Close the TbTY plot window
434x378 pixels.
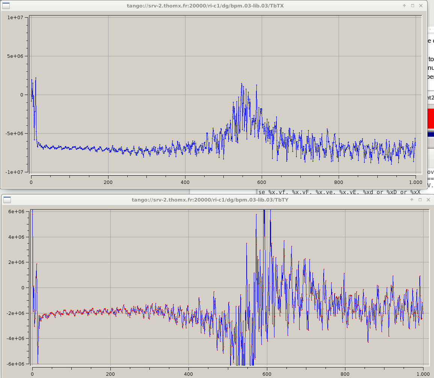[x=428, y=200]
